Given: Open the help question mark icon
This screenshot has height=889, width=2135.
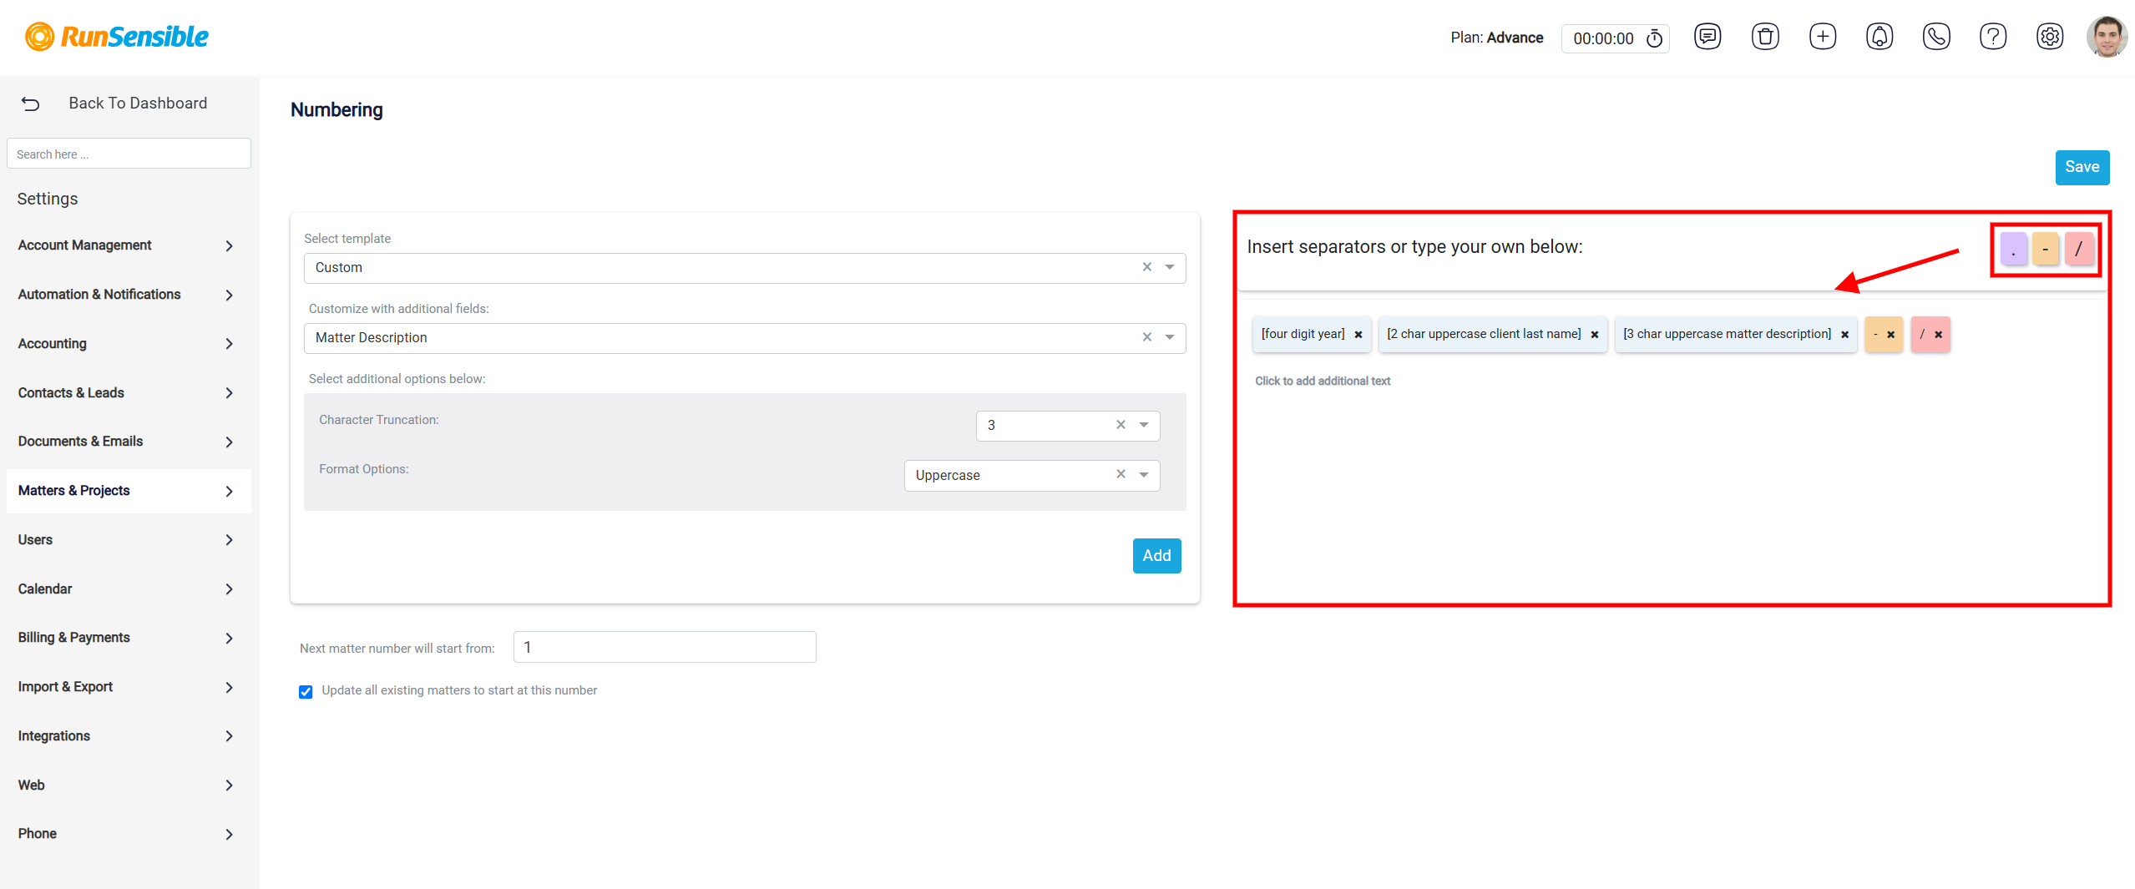Looking at the screenshot, I should point(1992,37).
